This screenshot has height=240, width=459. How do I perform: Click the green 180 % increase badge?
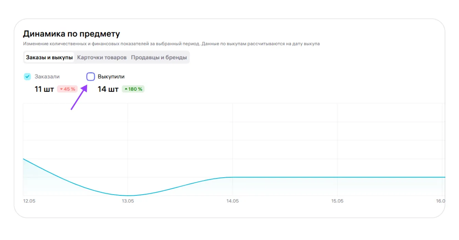coord(133,89)
